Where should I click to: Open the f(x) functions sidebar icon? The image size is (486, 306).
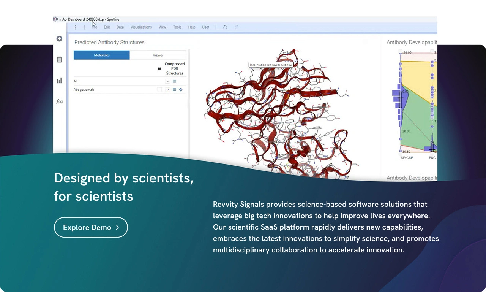click(59, 101)
